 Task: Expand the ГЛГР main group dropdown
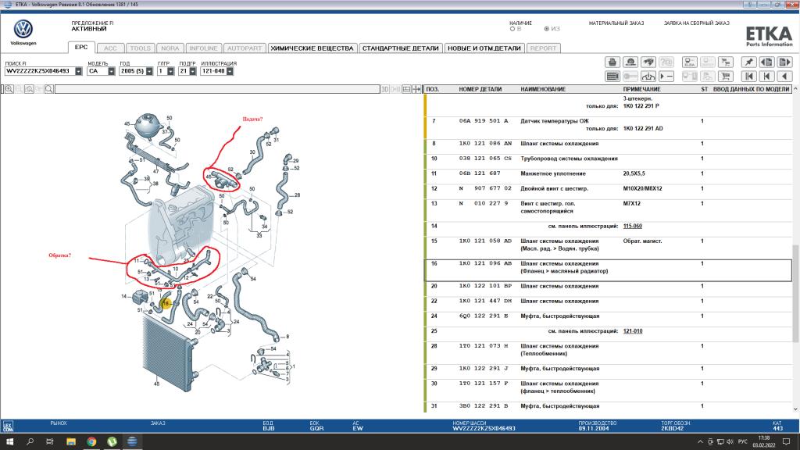pos(170,71)
